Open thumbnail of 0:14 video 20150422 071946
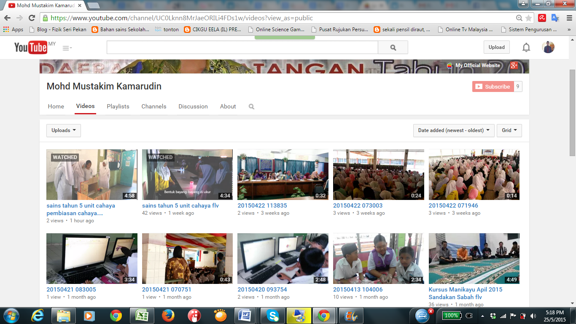 click(474, 175)
